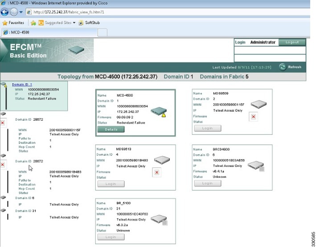Click WWN 100000051E03AB56 in BRCD4900 card
316x247 pixels.
tap(229, 161)
